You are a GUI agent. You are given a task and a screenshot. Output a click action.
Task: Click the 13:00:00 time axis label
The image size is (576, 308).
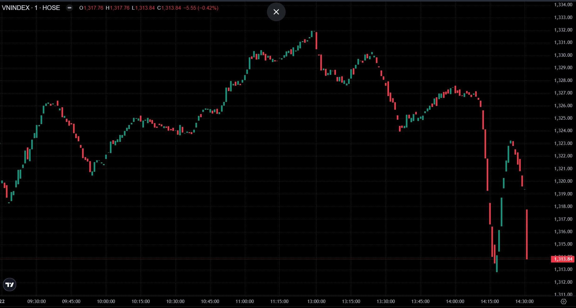(x=316, y=301)
